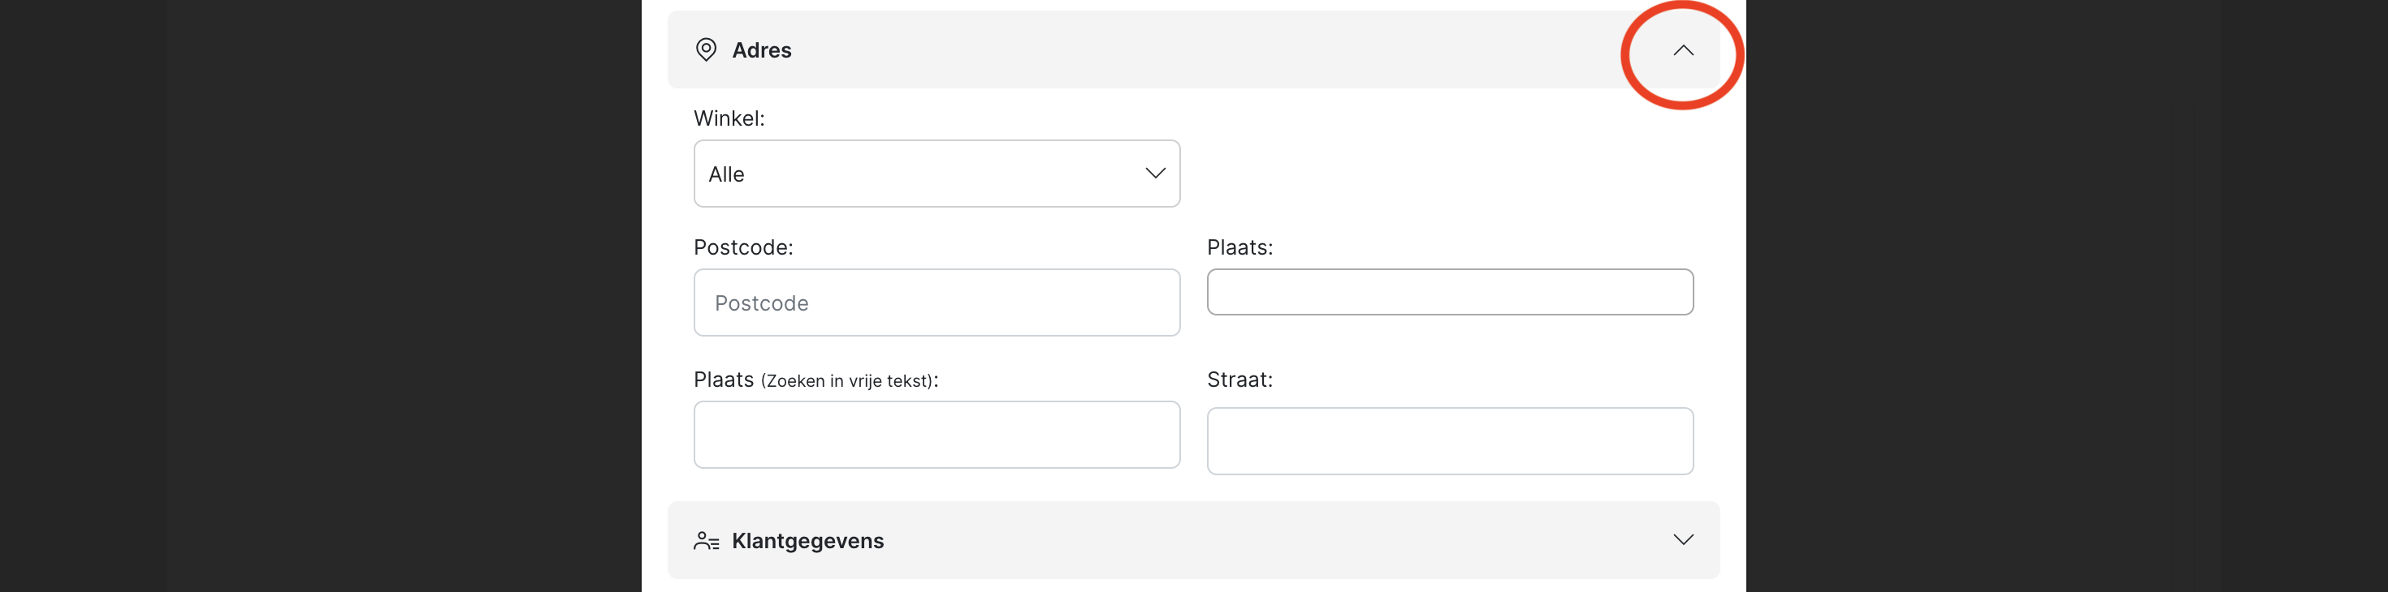Click the Straat: field label
The width and height of the screenshot is (2388, 592).
(1239, 380)
